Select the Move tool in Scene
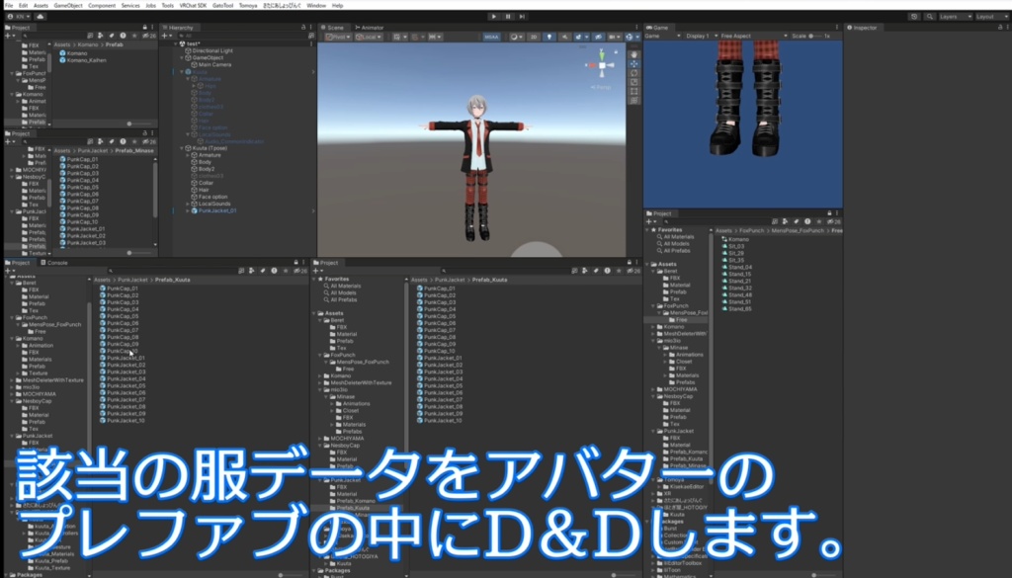 click(633, 64)
